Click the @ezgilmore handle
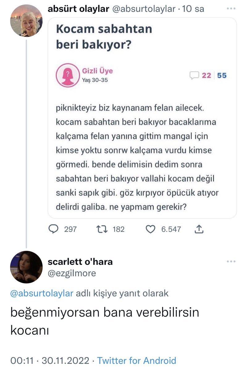Viewport: 247px width, 371px height. pos(72,273)
